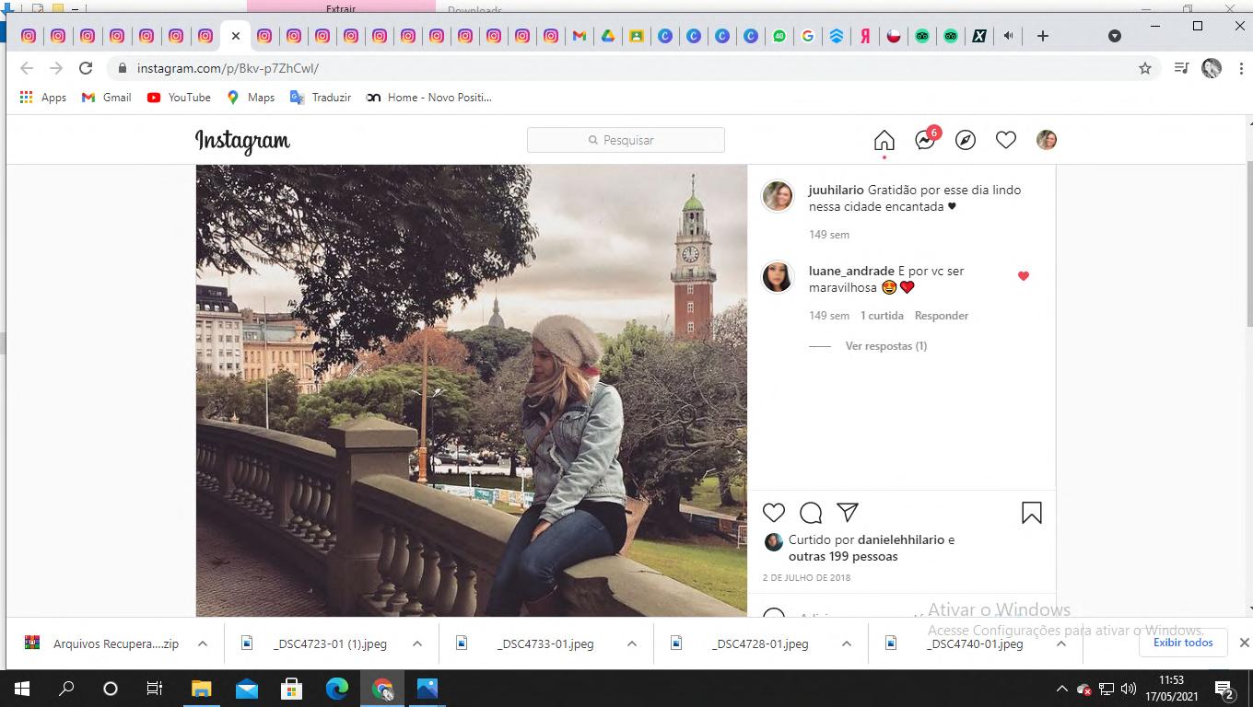Open Microsoft Edge from taskbar
The height and width of the screenshot is (707, 1253).
pos(337,689)
